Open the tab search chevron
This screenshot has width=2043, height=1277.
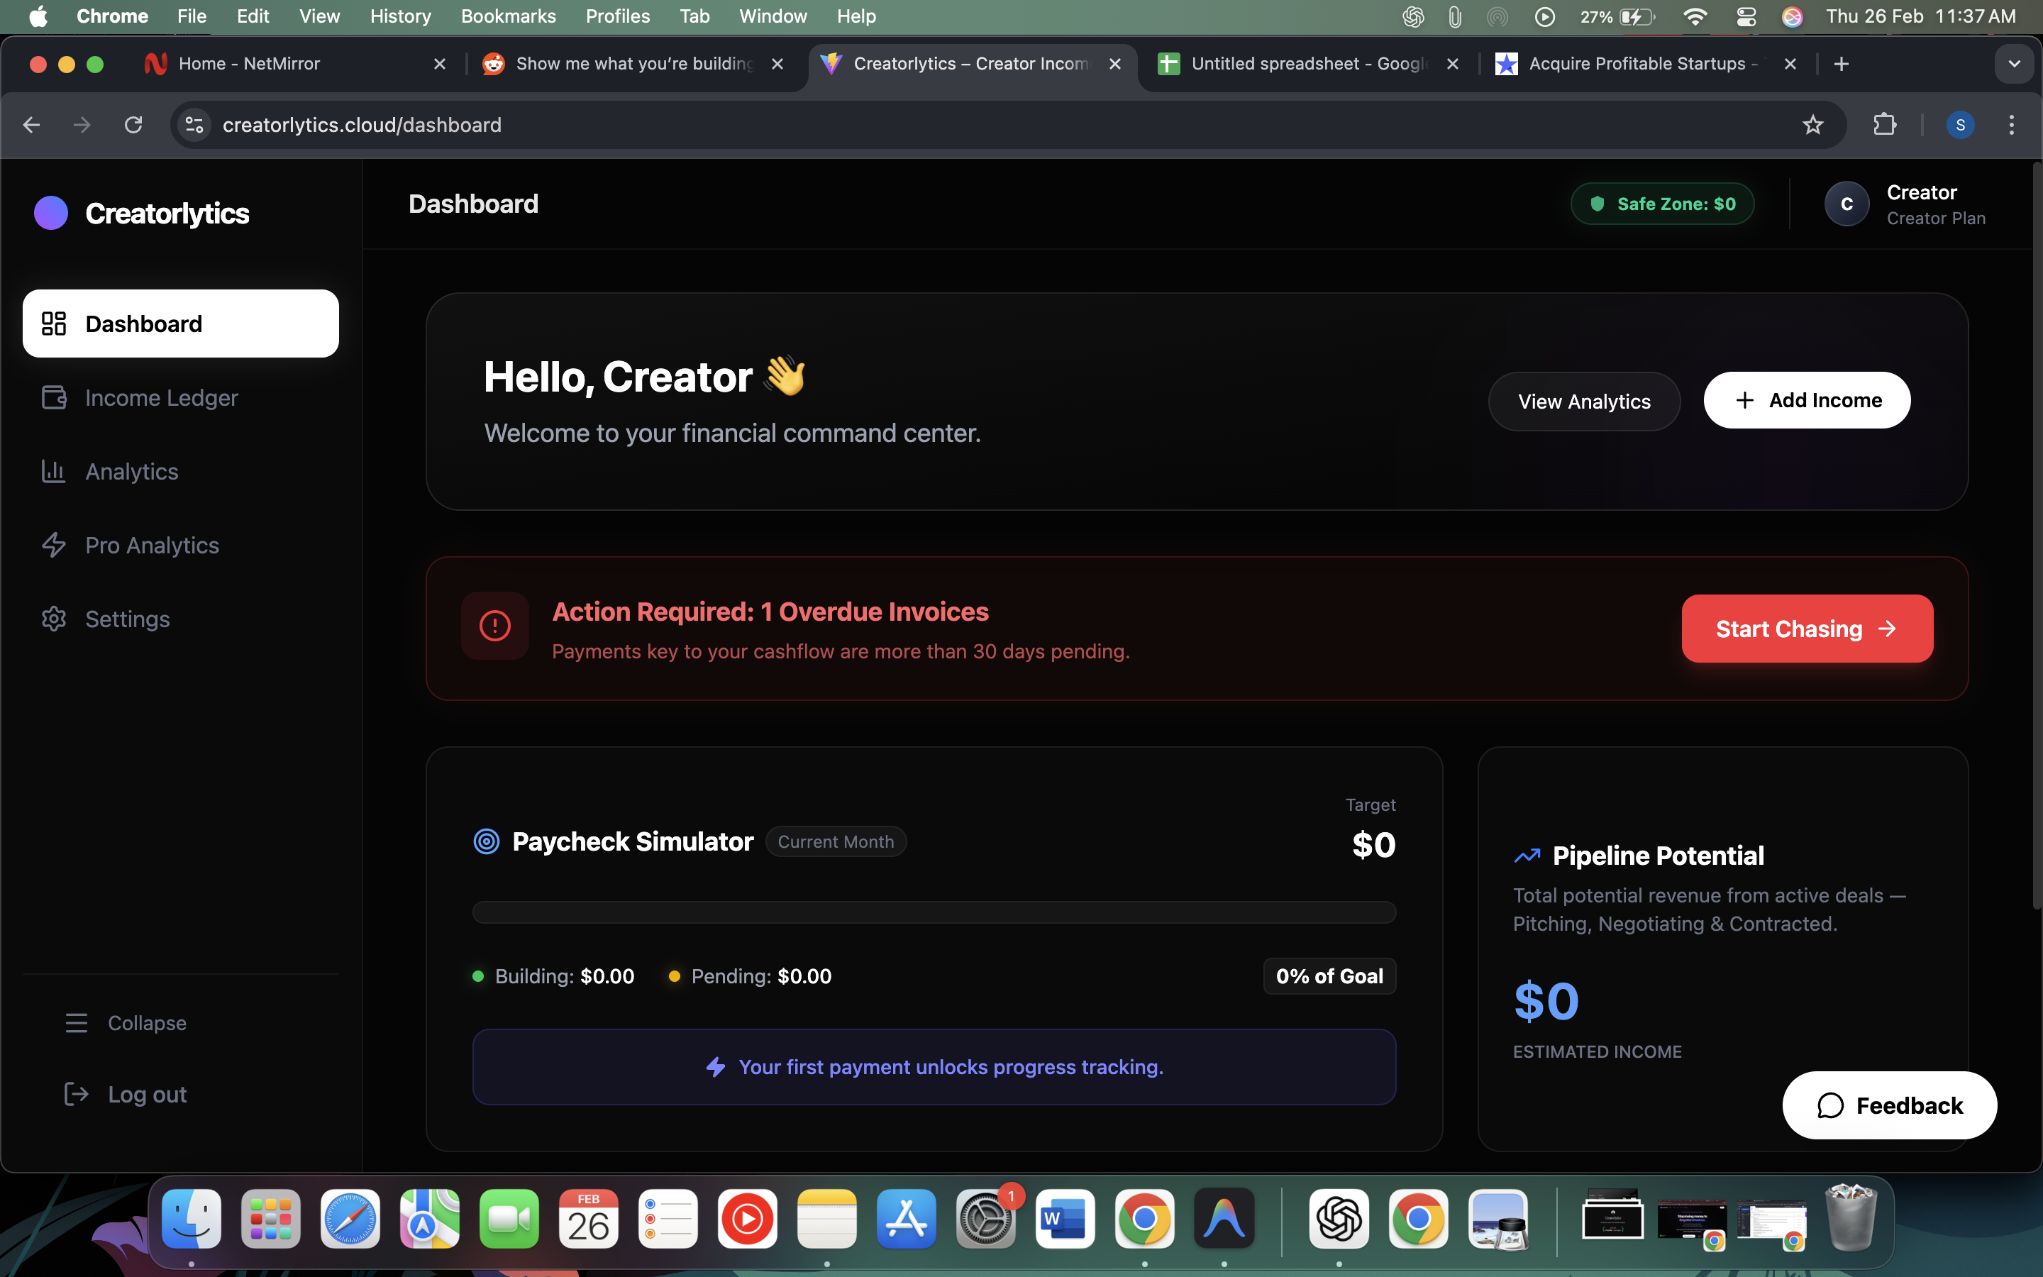pos(2015,63)
